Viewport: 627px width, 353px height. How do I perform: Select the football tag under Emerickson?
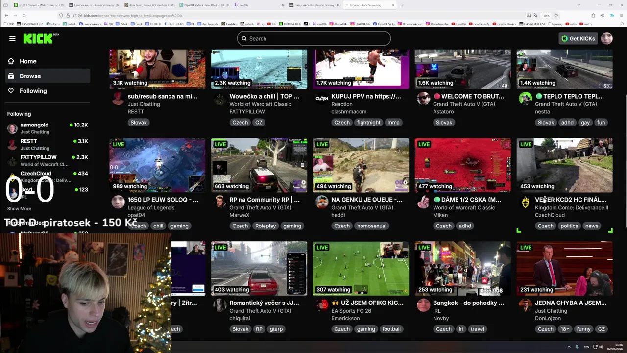click(x=391, y=329)
